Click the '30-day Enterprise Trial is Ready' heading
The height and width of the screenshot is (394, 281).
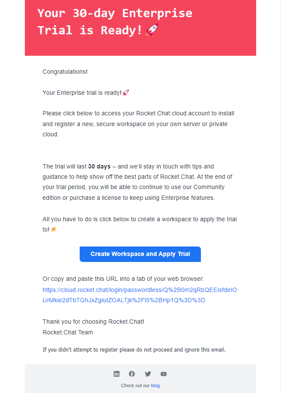tap(115, 21)
